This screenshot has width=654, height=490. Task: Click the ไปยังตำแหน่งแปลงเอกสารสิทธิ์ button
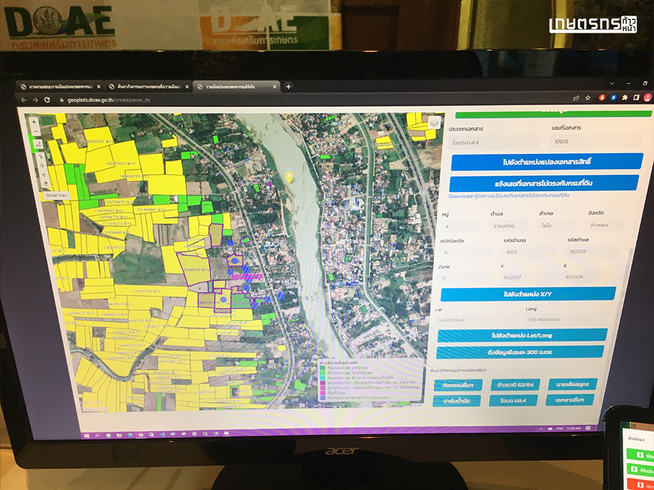(547, 162)
